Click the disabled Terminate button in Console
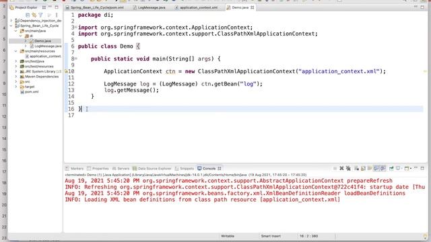Image resolution: width=431 pixels, height=242 pixels. coord(335,169)
